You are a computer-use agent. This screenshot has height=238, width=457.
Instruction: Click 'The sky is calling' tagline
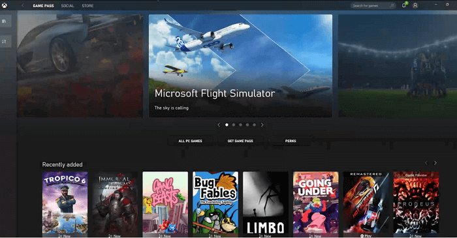171,108
